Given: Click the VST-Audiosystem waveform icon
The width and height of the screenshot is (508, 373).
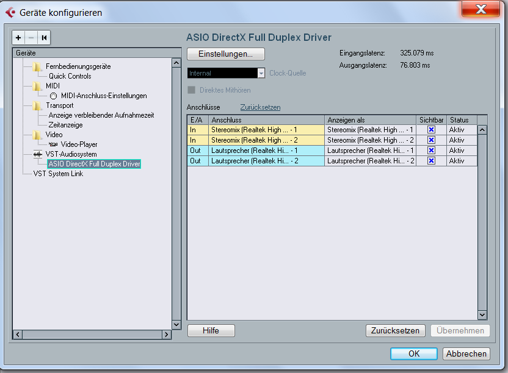Looking at the screenshot, I should (38, 154).
